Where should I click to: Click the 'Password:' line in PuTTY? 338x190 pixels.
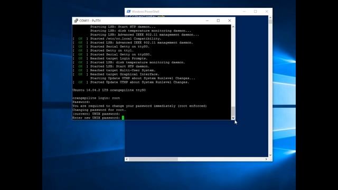point(81,102)
